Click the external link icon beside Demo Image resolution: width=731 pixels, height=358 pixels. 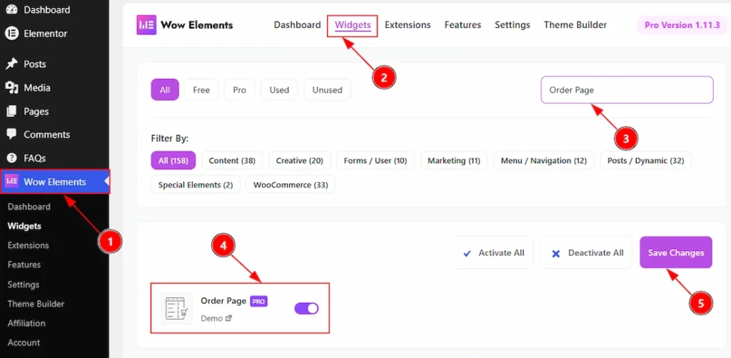coord(228,319)
